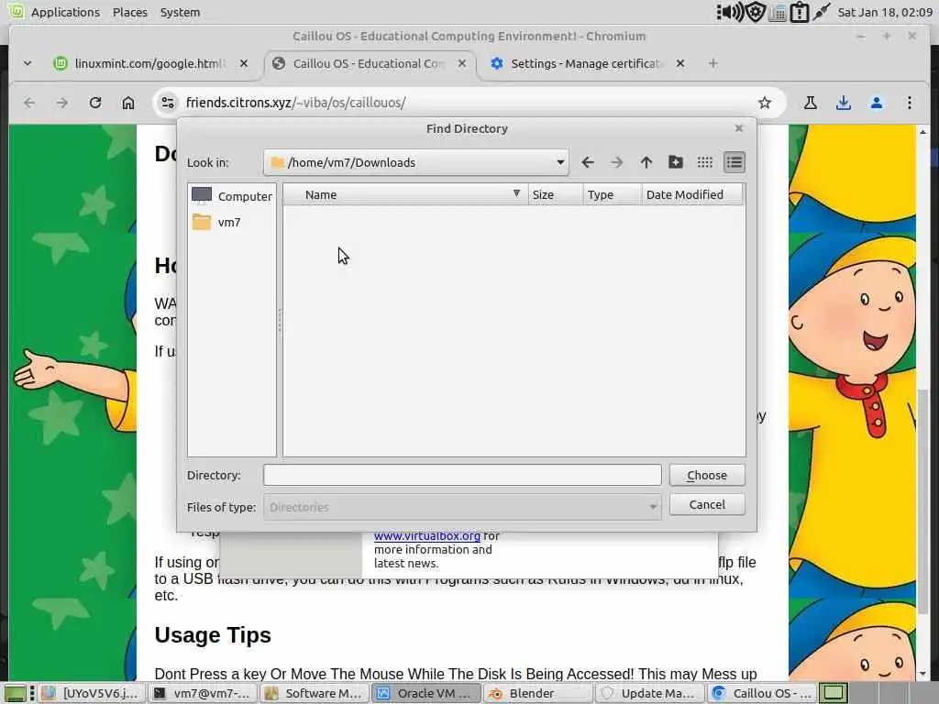
Task: Switch to Oracle VM taskbar window
Action: coord(425,693)
